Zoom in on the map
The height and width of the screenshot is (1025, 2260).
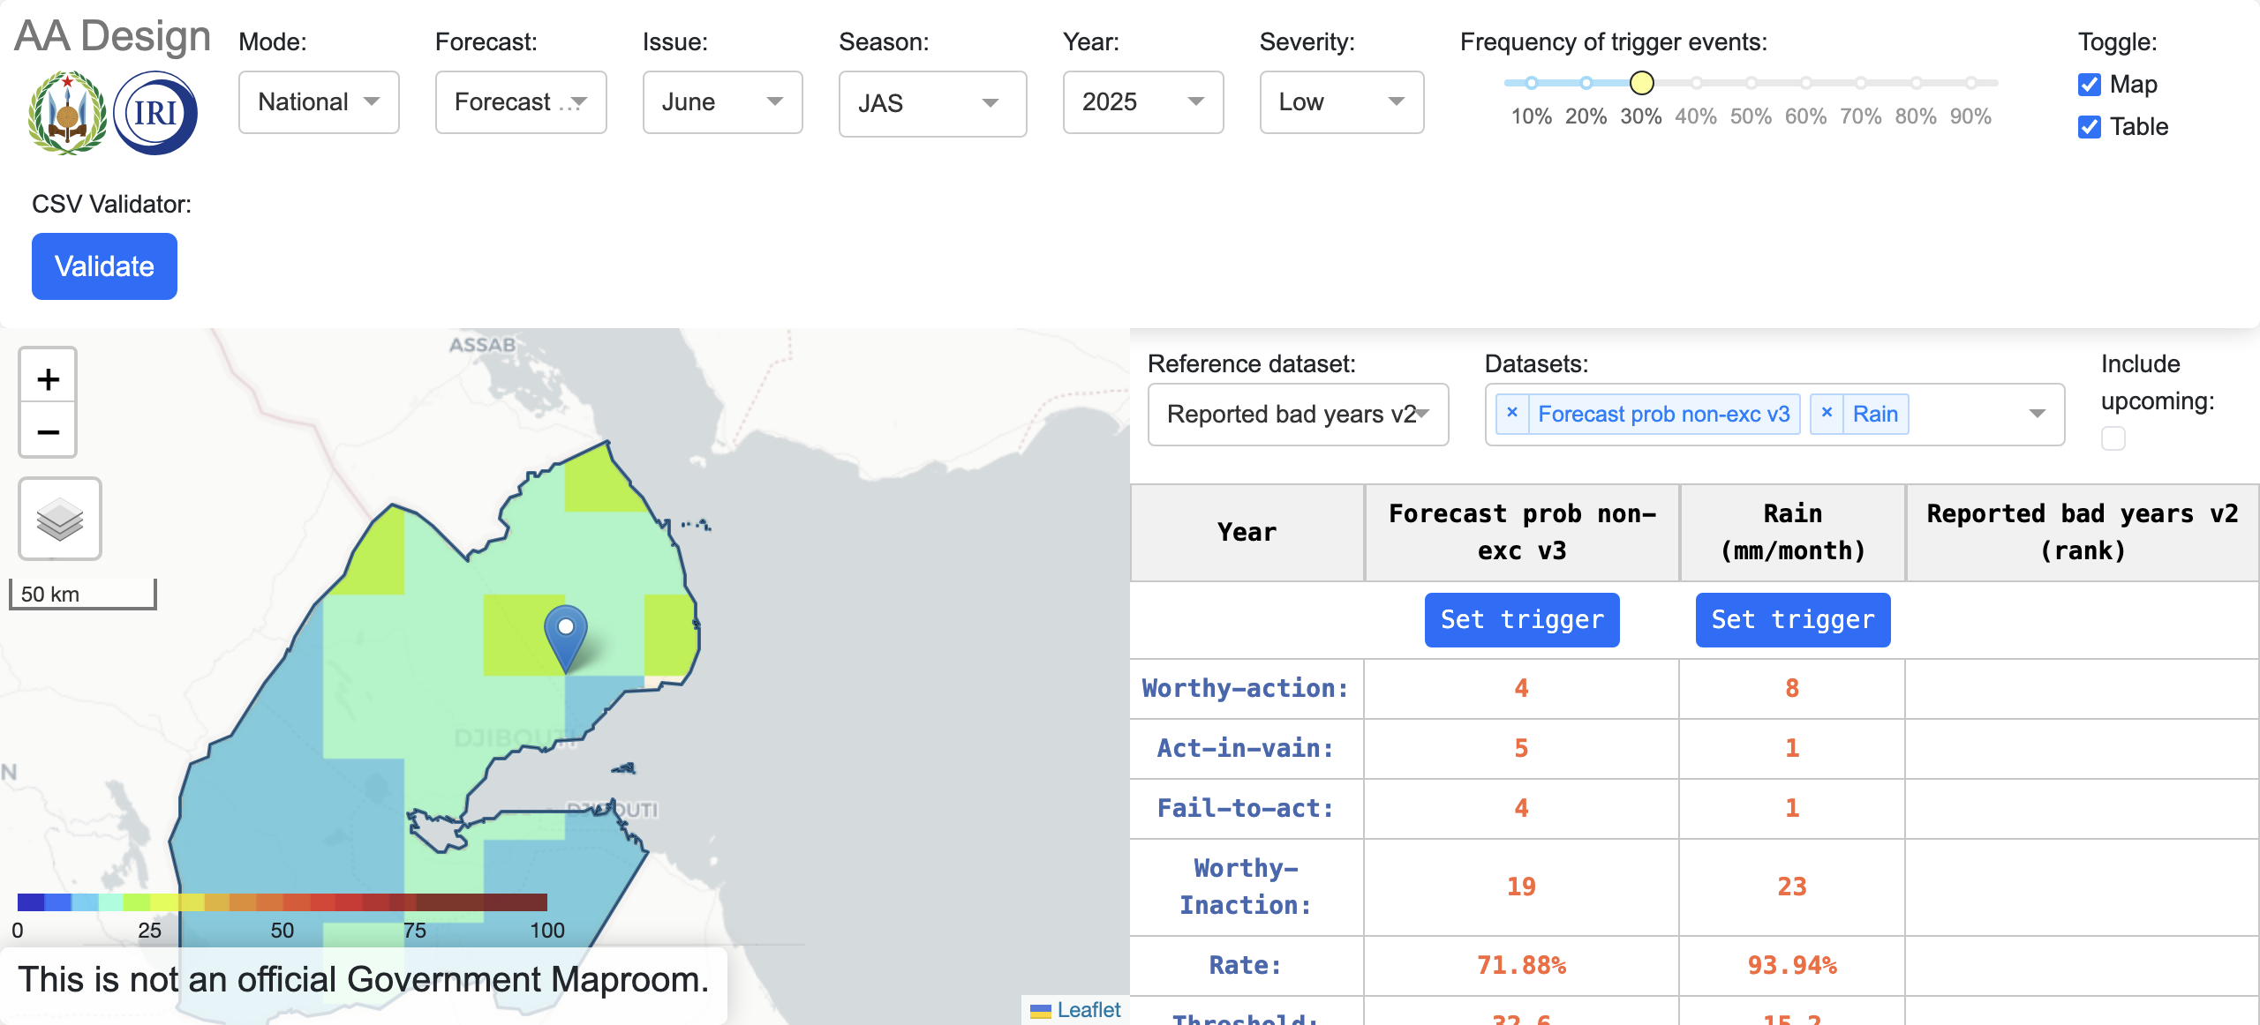(x=48, y=378)
